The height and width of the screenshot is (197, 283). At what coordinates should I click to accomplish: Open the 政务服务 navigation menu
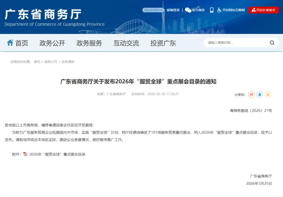[x=89, y=43]
